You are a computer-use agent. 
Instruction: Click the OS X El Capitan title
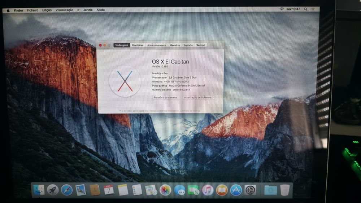pos(170,62)
